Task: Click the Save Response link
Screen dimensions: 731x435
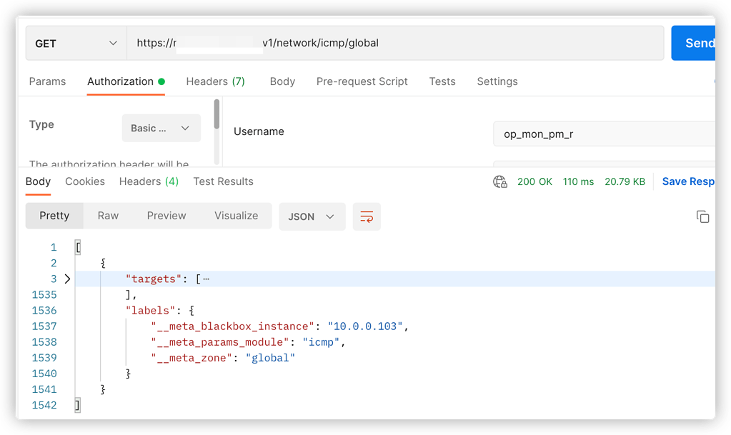Action: click(x=687, y=181)
